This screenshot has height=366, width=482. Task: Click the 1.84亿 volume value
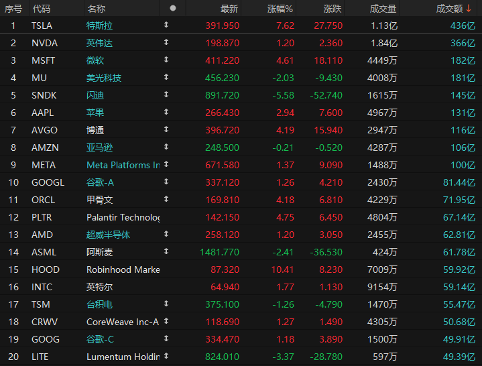[384, 43]
